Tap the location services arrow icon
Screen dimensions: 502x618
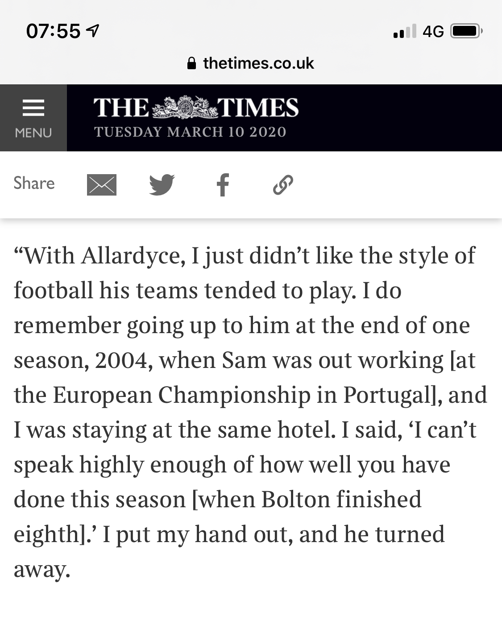pos(92,31)
